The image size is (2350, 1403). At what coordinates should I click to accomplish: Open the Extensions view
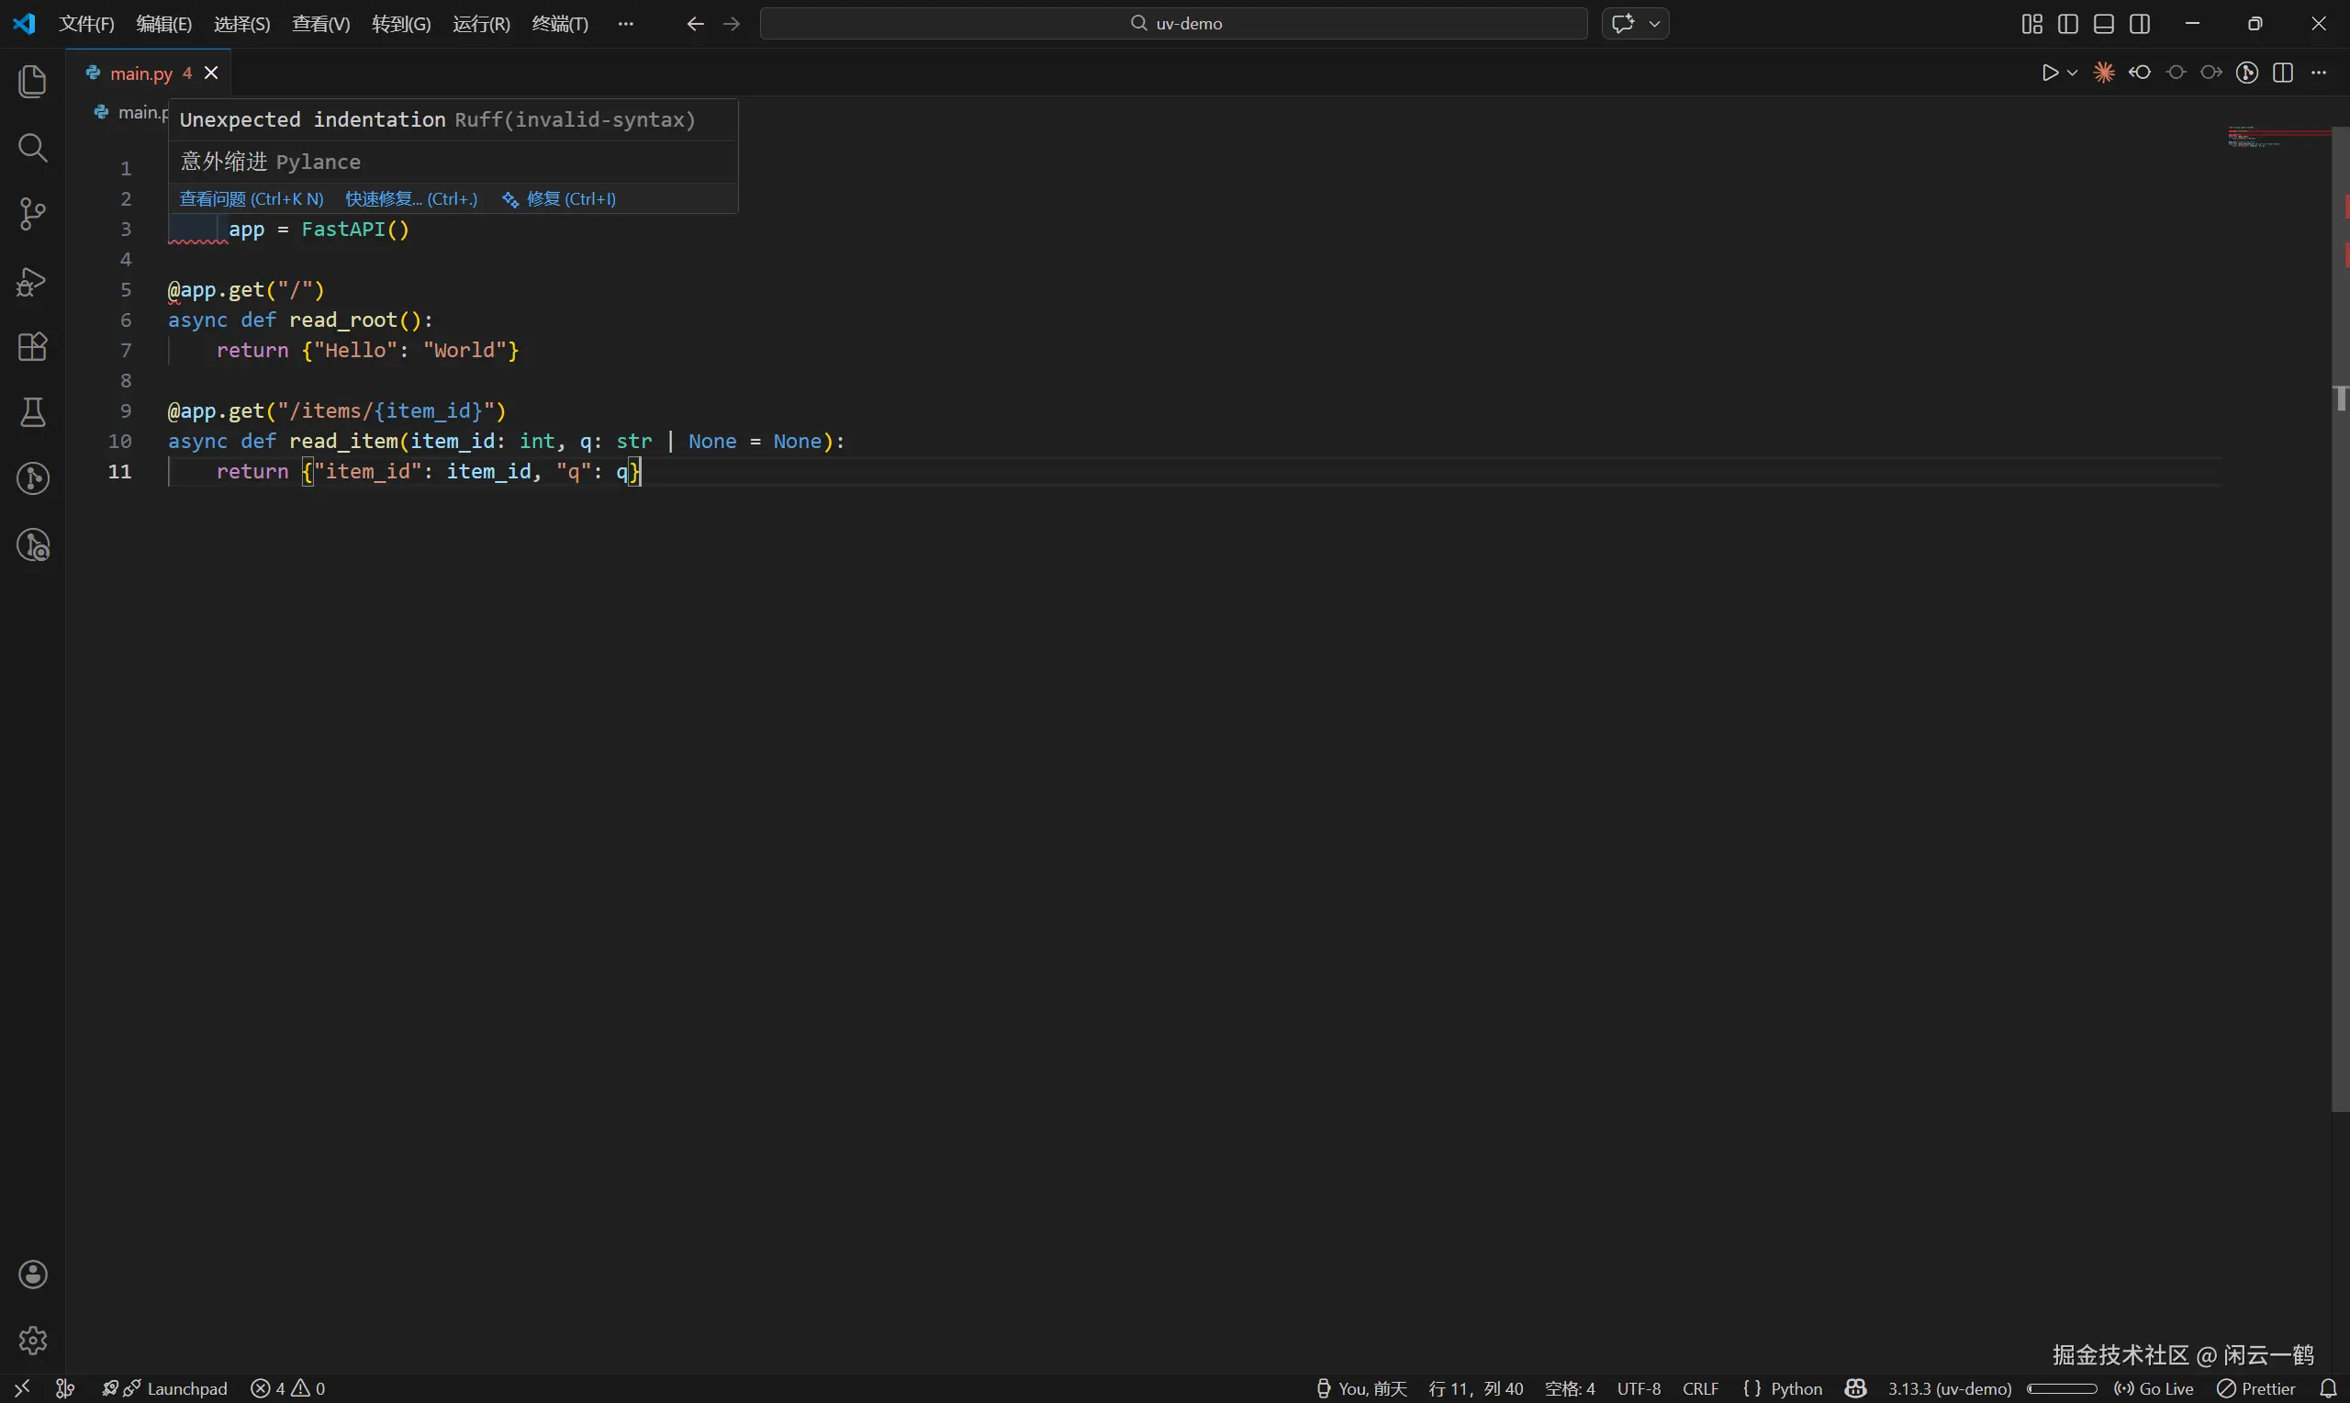(x=32, y=347)
